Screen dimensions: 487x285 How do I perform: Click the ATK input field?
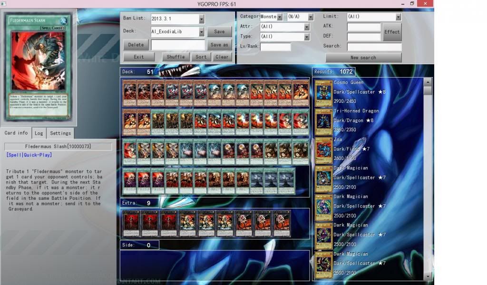coord(364,27)
